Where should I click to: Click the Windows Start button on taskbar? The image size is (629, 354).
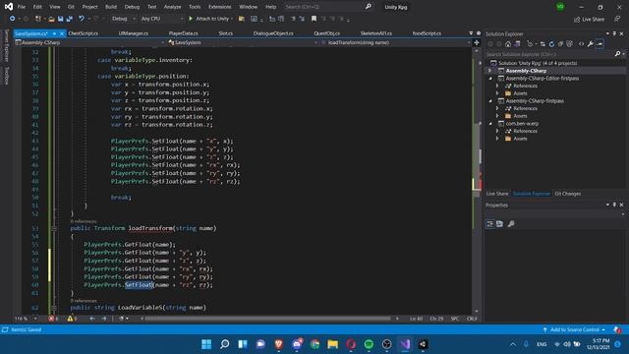[206, 344]
